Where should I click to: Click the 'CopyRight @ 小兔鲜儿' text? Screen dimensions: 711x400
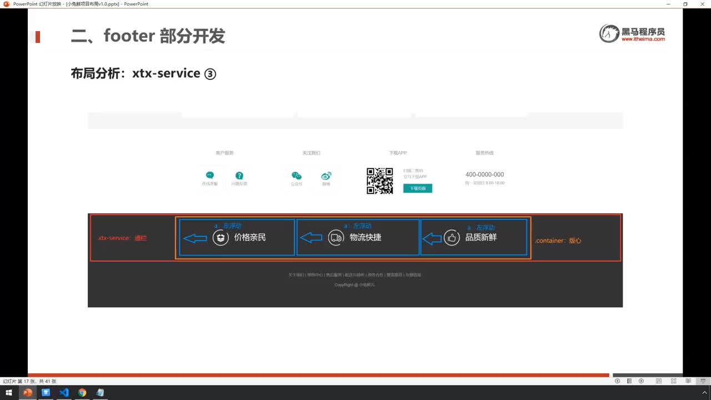[x=354, y=284]
